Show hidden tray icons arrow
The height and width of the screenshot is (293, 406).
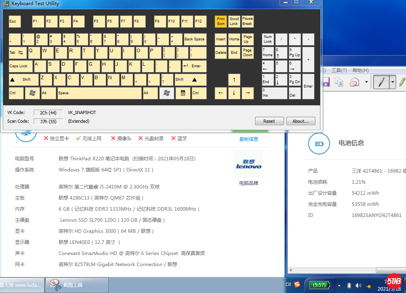click(339, 285)
